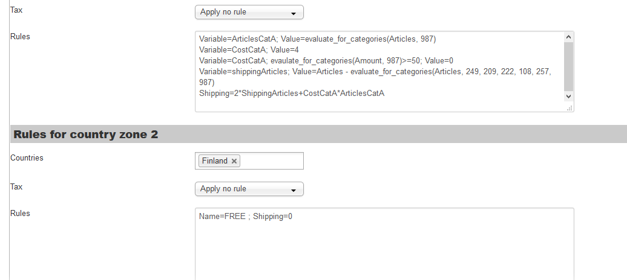Open the Tax dropdown under Finland
This screenshot has width=627, height=280.
(249, 189)
